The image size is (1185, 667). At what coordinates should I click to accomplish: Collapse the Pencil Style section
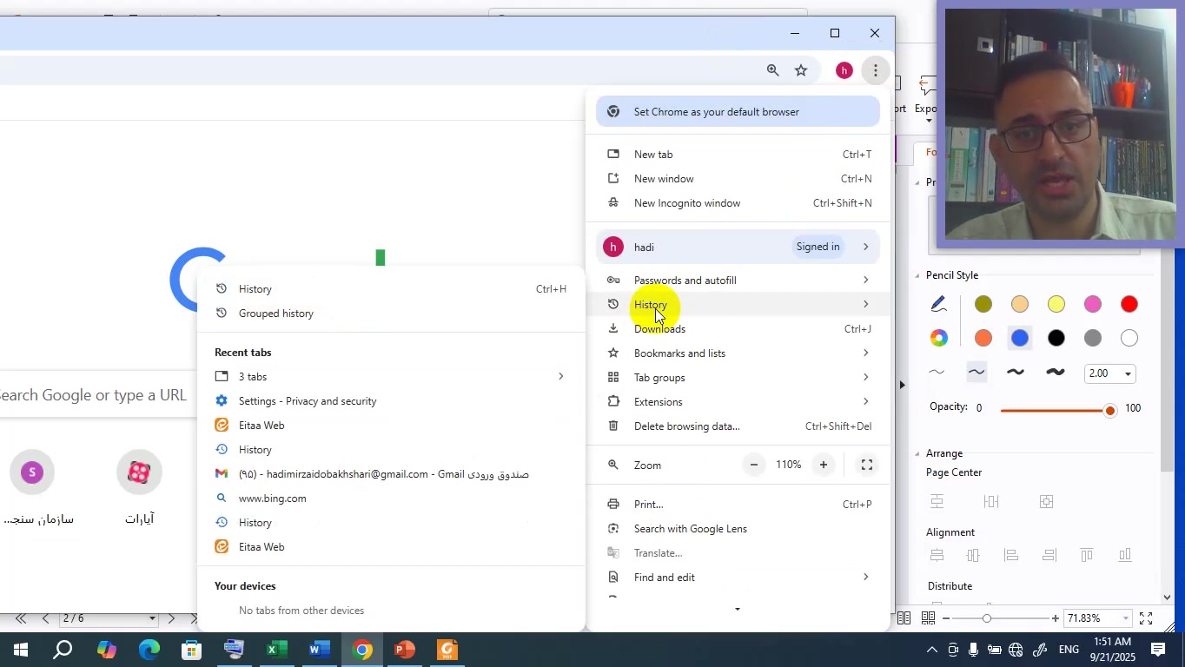(917, 275)
